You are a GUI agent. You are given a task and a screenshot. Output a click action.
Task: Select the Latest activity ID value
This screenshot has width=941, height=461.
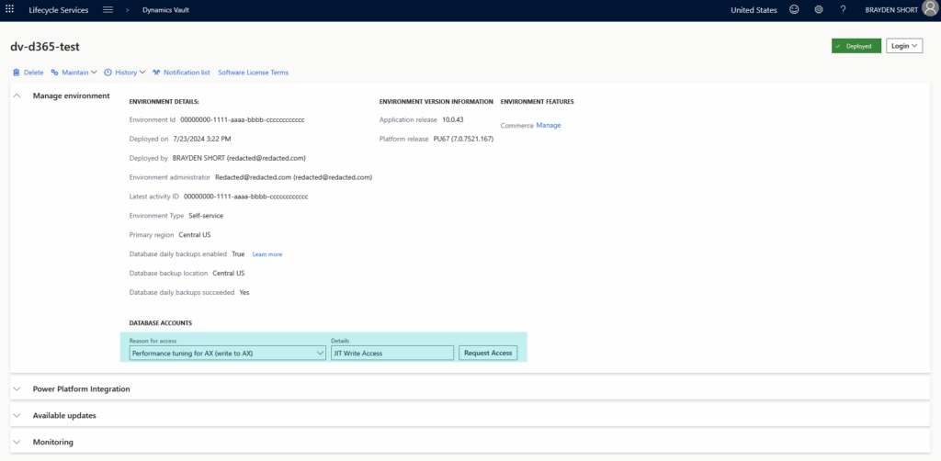pyautogui.click(x=246, y=197)
